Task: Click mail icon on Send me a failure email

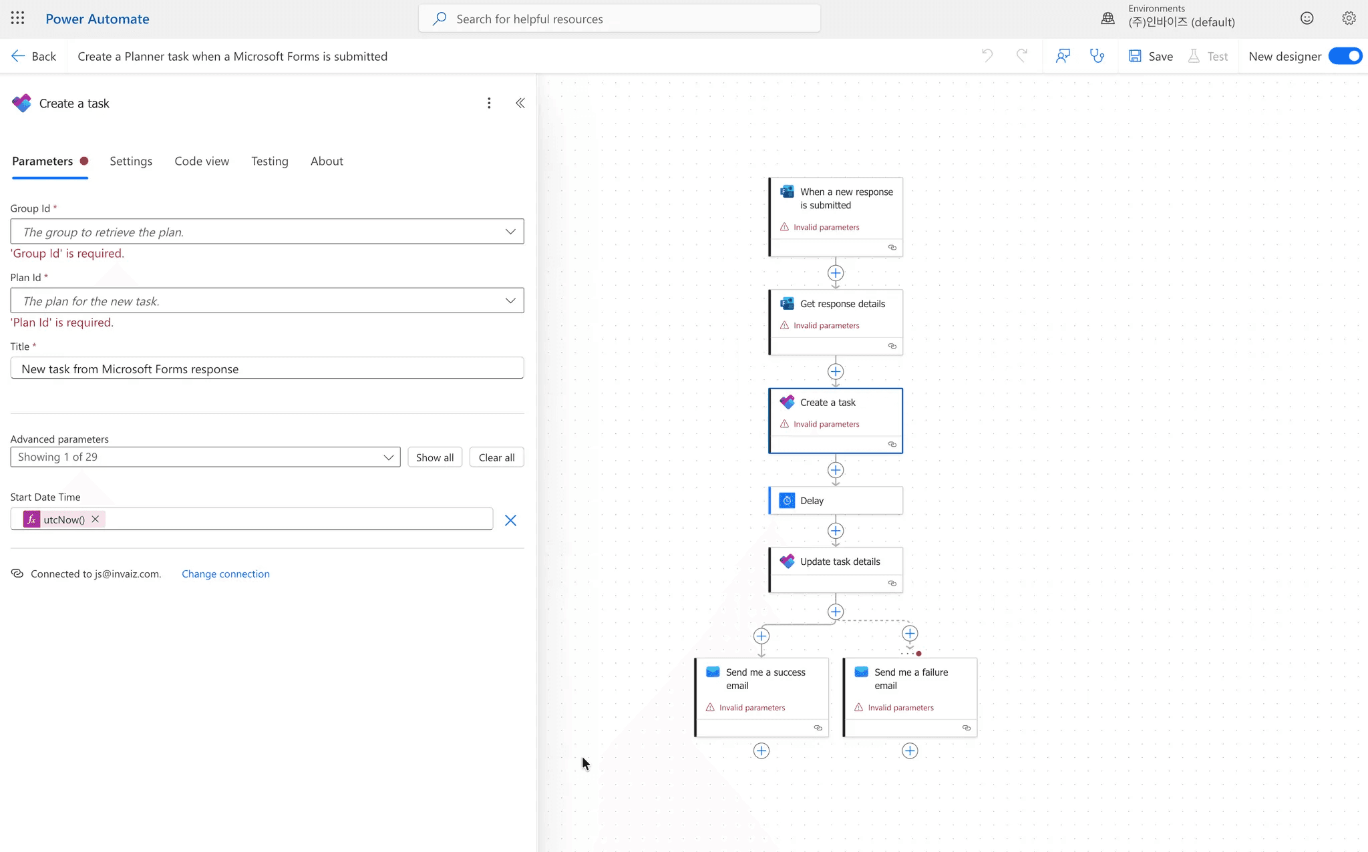Action: click(x=861, y=672)
